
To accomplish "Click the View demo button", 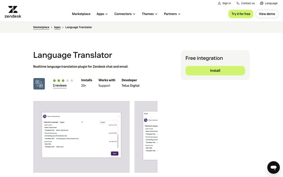I will 267,14.
